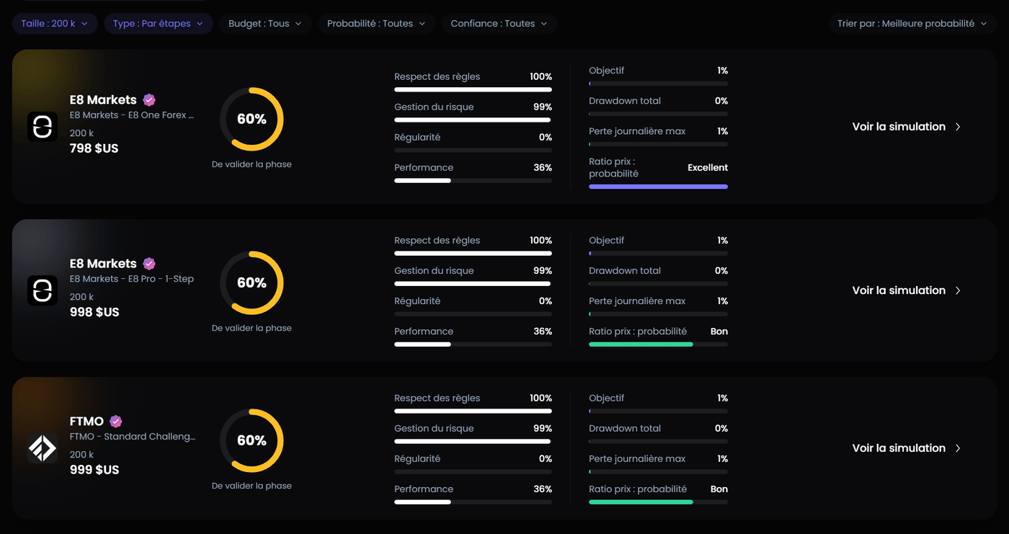Click Respect des règles bar on E8 One Forex card

click(x=473, y=89)
